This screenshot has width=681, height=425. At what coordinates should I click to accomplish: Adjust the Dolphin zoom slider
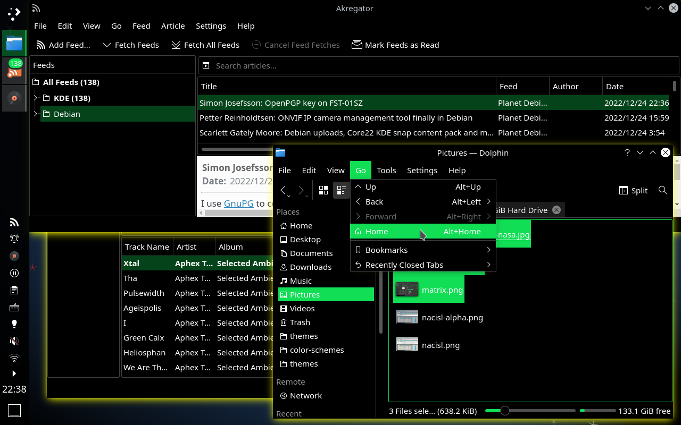click(x=530, y=411)
